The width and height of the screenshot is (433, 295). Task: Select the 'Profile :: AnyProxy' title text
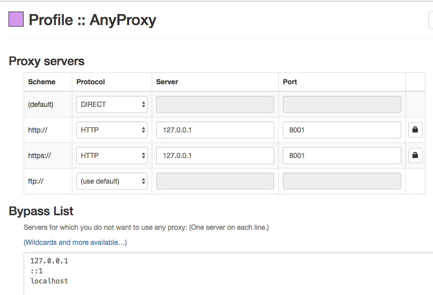92,20
